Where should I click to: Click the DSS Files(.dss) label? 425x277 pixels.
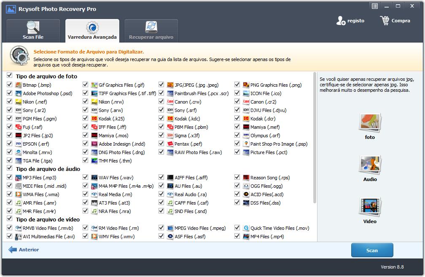pos(265,203)
